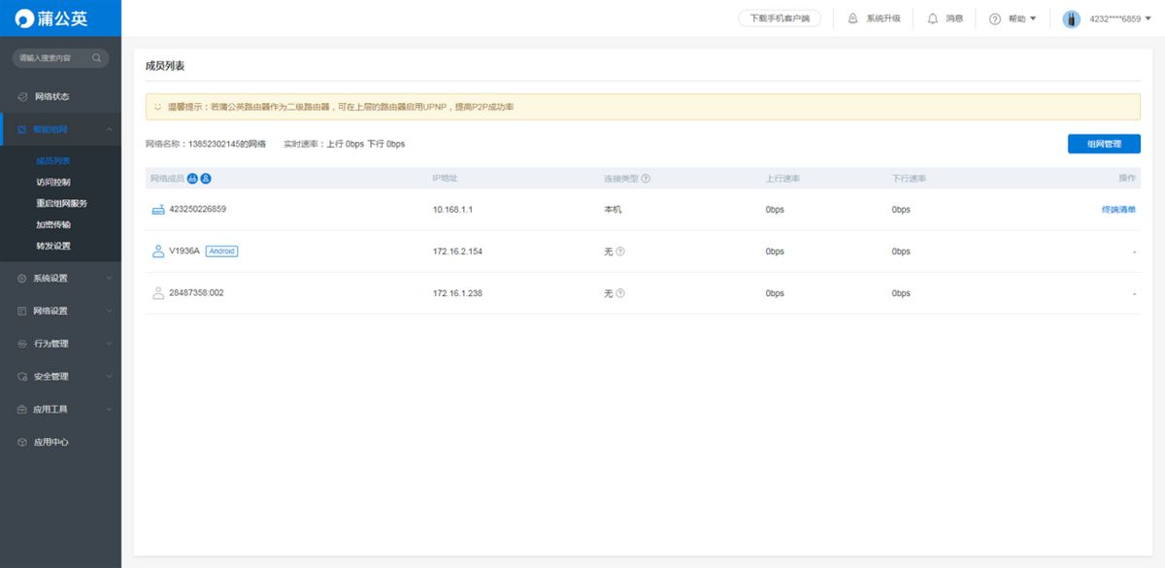1165x568 pixels.
Task: Toggle the second blue filter icon beside 网络成员
Action: (x=206, y=179)
